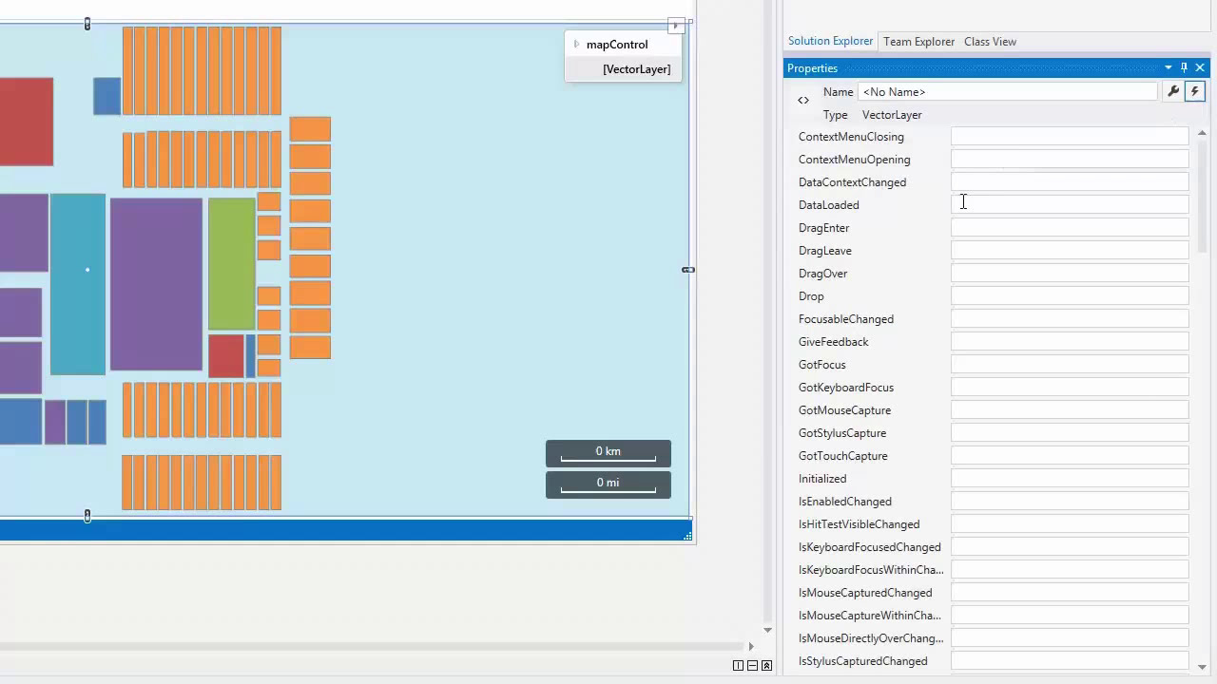1217x684 pixels.
Task: Click the IsEnabledChanged event handler field
Action: pyautogui.click(x=1070, y=502)
